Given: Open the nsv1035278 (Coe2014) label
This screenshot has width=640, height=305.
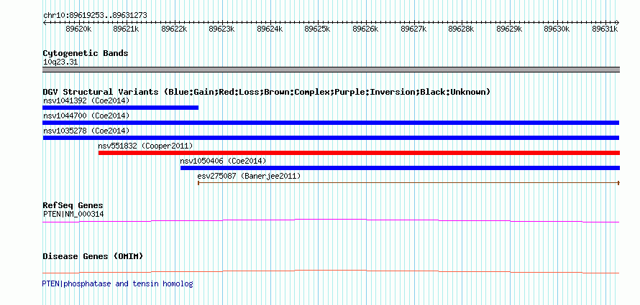Looking at the screenshot, I should pyautogui.click(x=86, y=131).
